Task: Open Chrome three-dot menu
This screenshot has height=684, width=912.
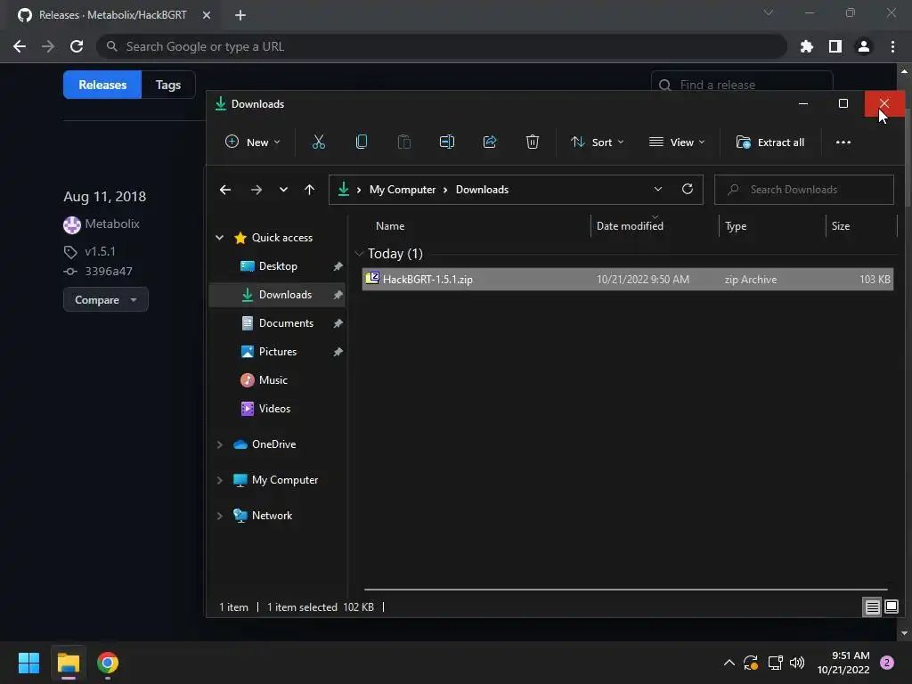Action: click(892, 46)
